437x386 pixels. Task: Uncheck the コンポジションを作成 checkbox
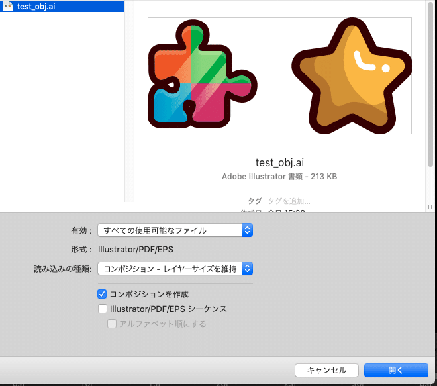(102, 294)
